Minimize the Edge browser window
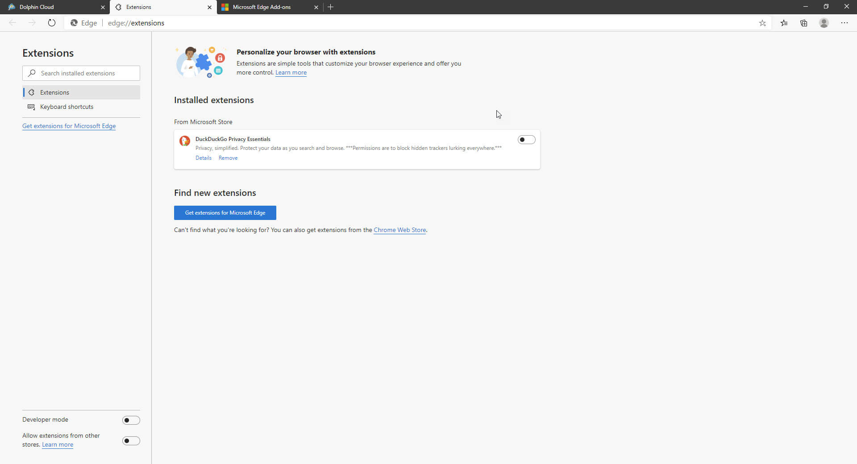Image resolution: width=857 pixels, height=464 pixels. (x=806, y=7)
